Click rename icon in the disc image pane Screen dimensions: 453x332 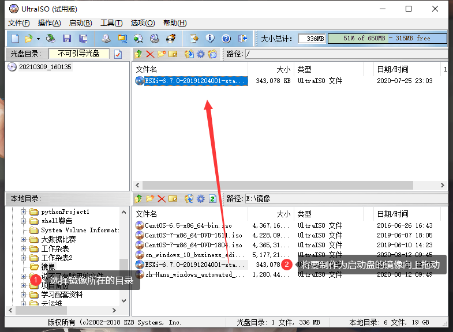pyautogui.click(x=173, y=54)
